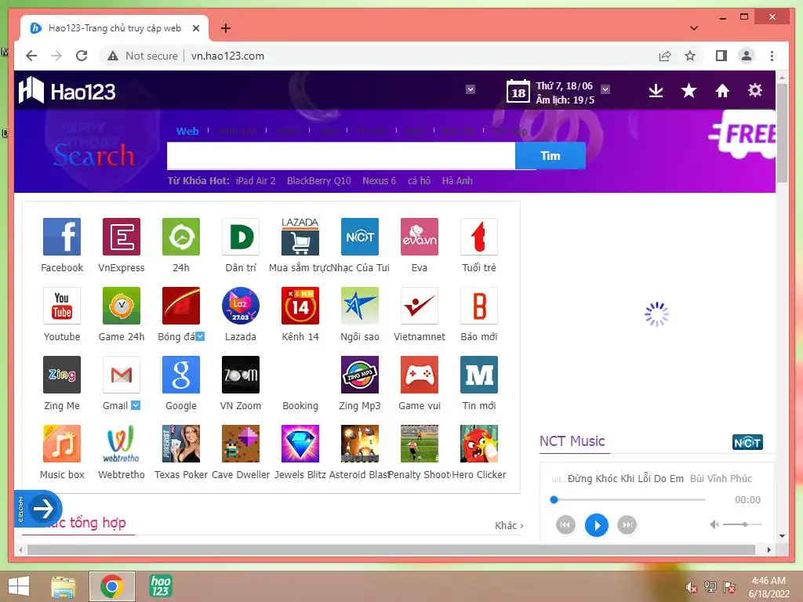Open the Báo mới icon
The height and width of the screenshot is (602, 803).
[479, 306]
